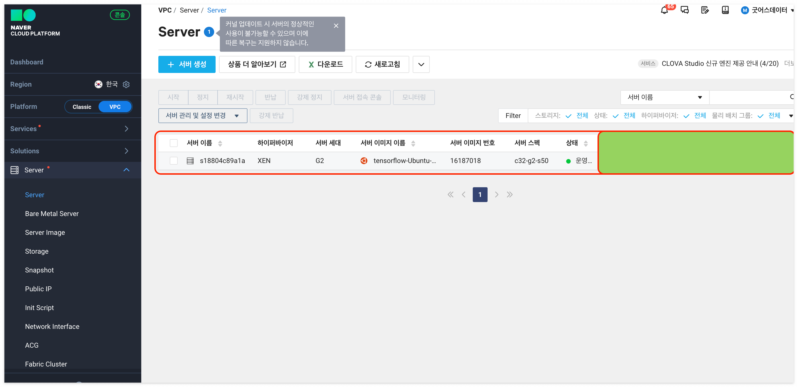Click the server icon beside s18804c89a1a

pyautogui.click(x=190, y=161)
